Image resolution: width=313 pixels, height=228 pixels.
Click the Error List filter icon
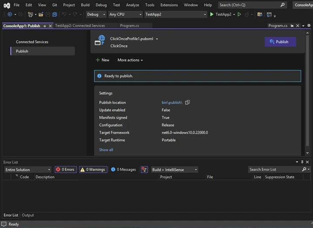pos(144,170)
